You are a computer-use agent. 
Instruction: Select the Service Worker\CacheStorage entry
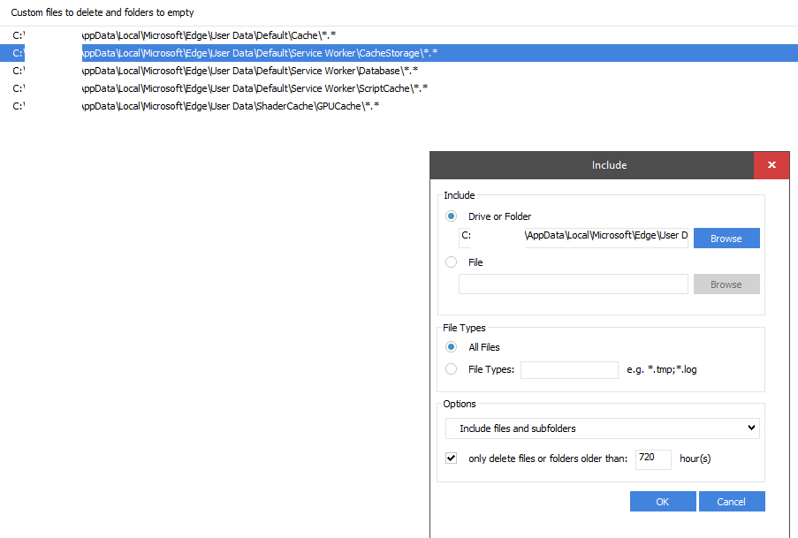[258, 53]
